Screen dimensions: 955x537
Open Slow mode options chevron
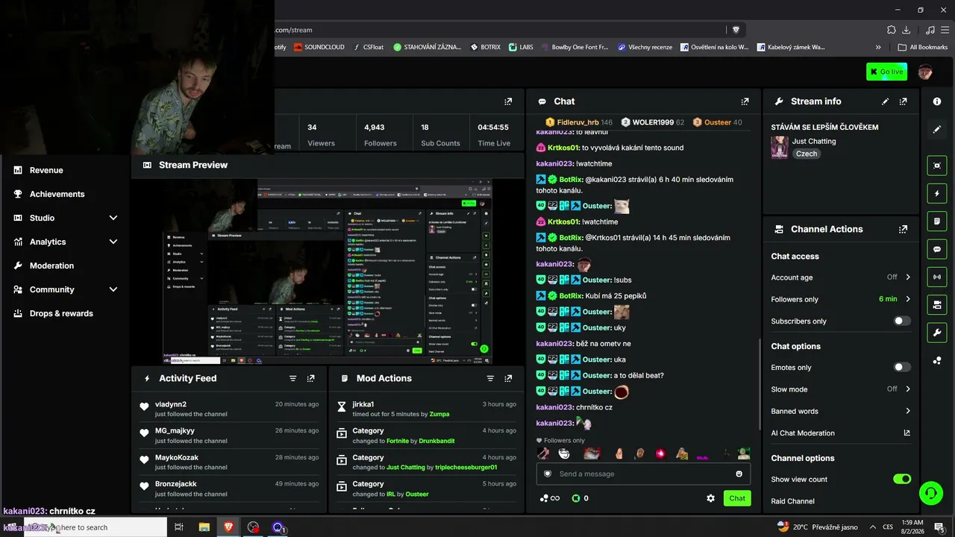[x=908, y=389]
